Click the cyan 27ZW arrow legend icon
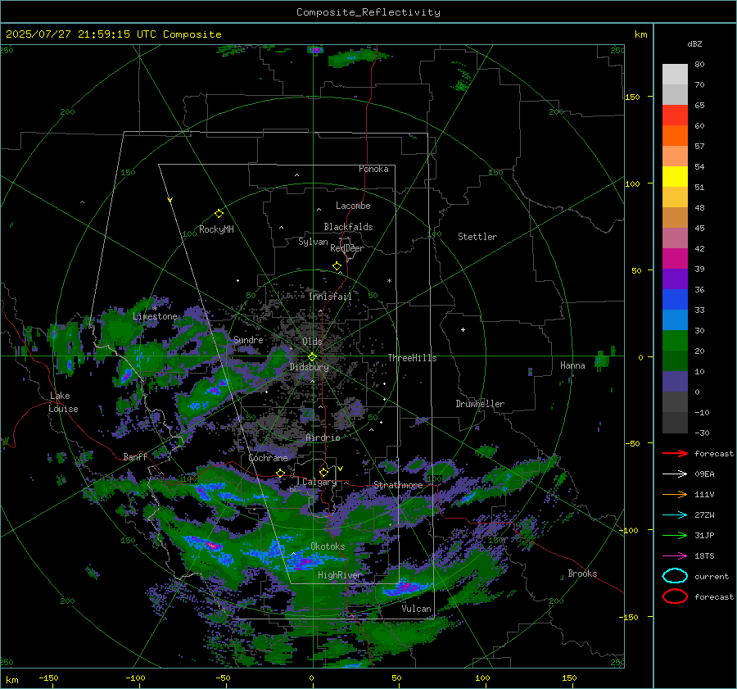737x689 pixels. coord(675,515)
